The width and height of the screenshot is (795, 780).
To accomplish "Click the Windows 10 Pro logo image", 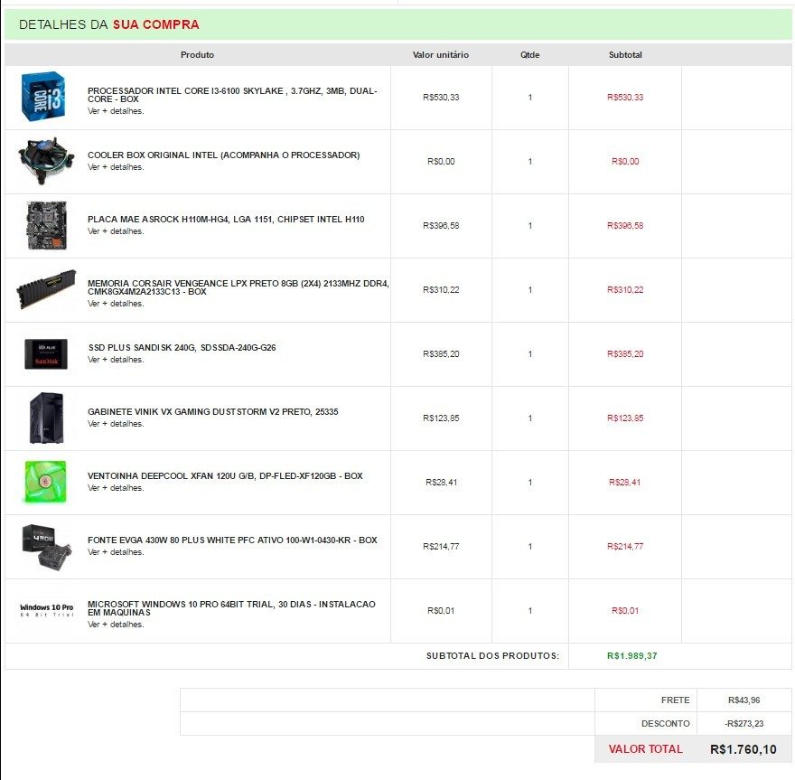I will tap(47, 609).
